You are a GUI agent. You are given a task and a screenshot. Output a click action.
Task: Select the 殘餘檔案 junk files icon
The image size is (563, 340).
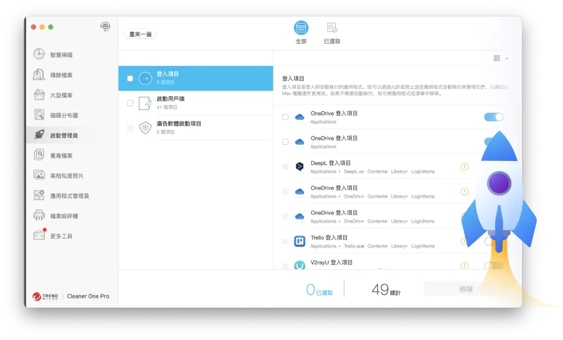coord(39,75)
